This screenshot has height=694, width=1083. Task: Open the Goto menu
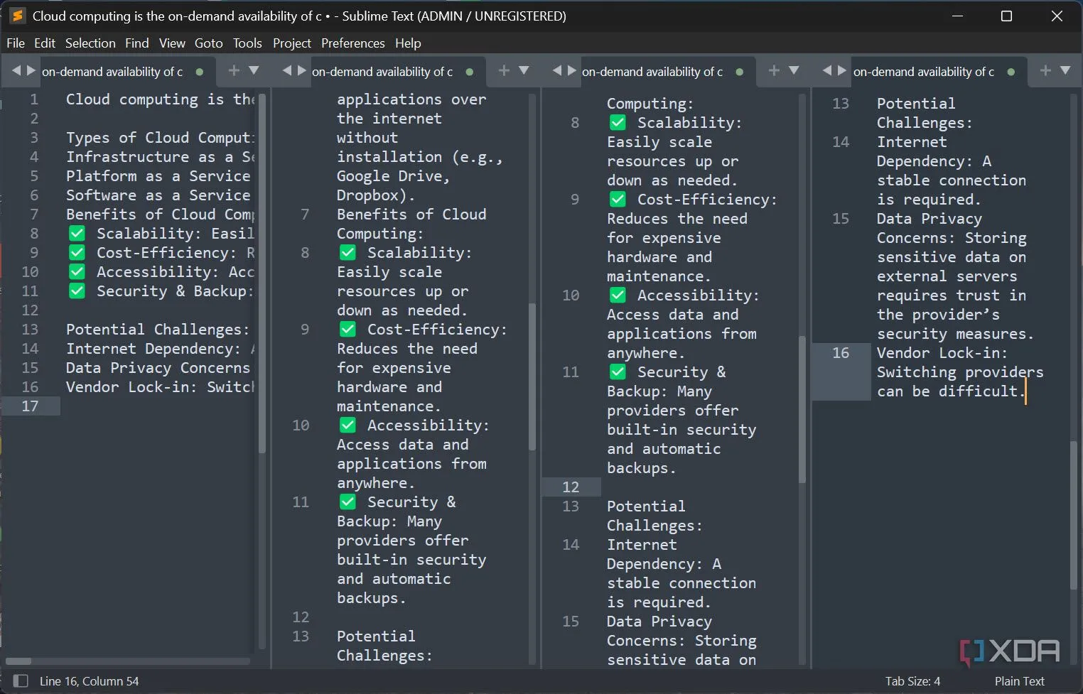click(208, 43)
